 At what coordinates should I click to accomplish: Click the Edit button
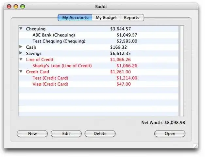(66, 133)
